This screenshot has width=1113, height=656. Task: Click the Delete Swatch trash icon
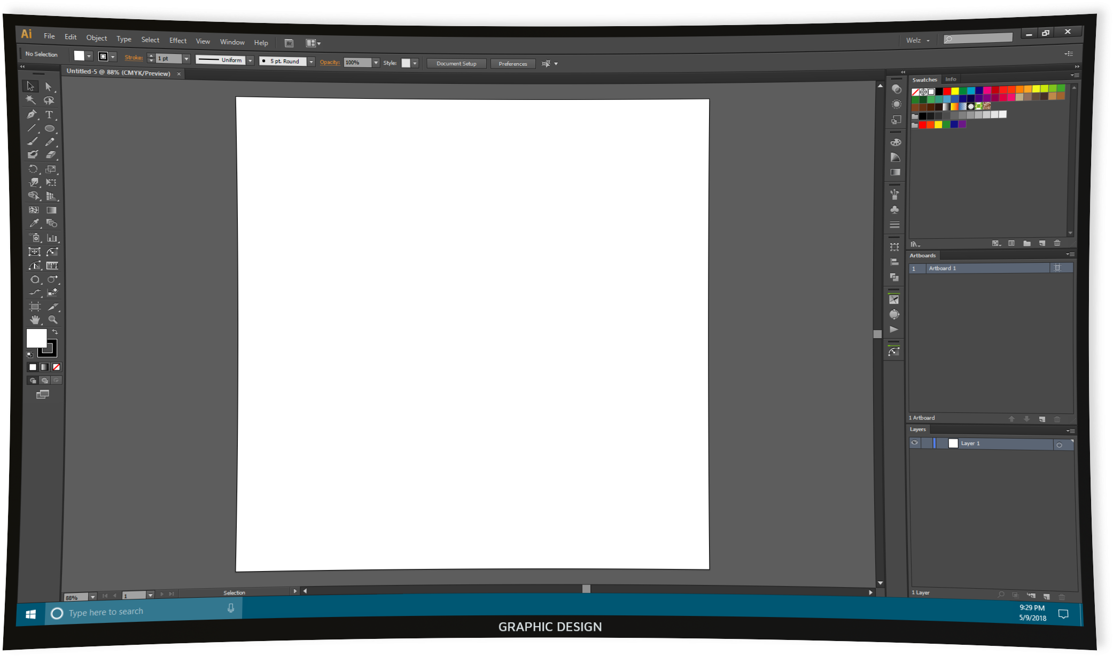click(x=1057, y=243)
